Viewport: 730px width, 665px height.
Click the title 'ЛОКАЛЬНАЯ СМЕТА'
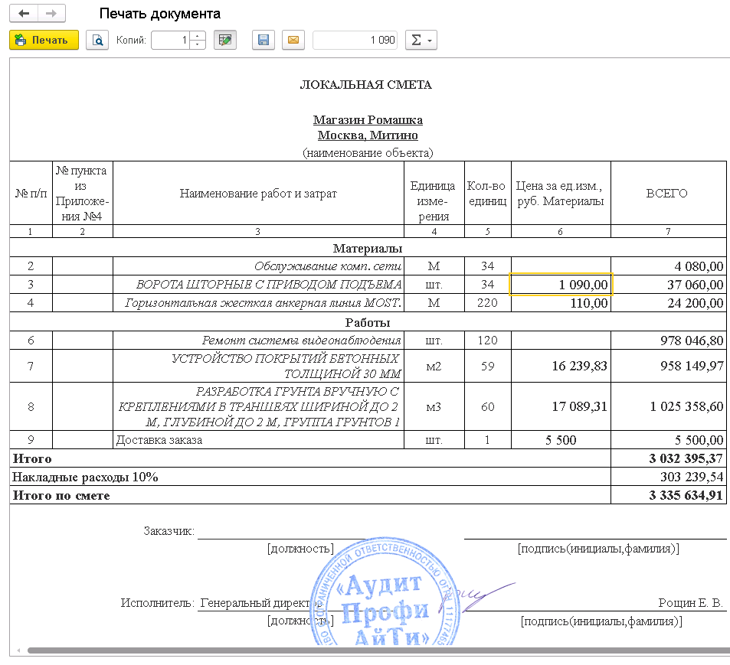tap(366, 85)
